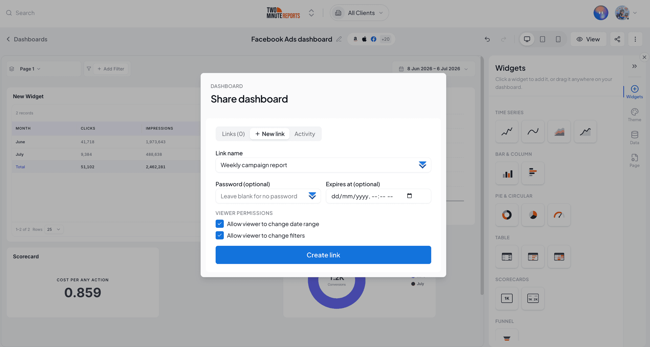Click the dashboard vertical scrollbar
Viewport: 650px width, 347px height.
(482, 176)
